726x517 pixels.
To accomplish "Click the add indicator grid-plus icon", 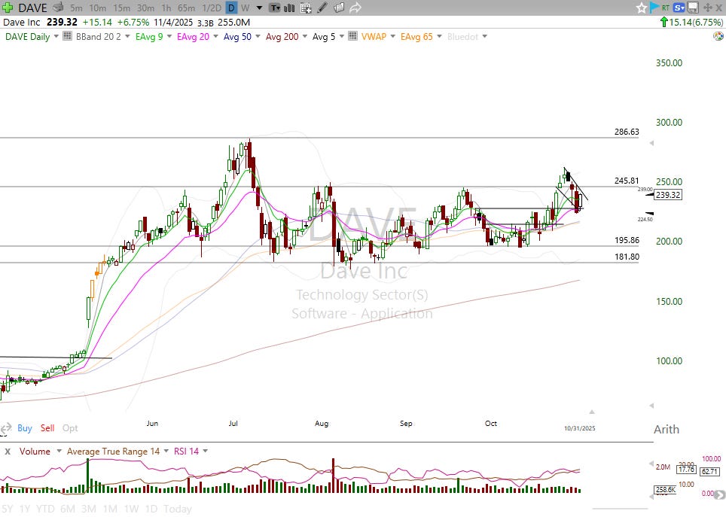I will click(306, 8).
